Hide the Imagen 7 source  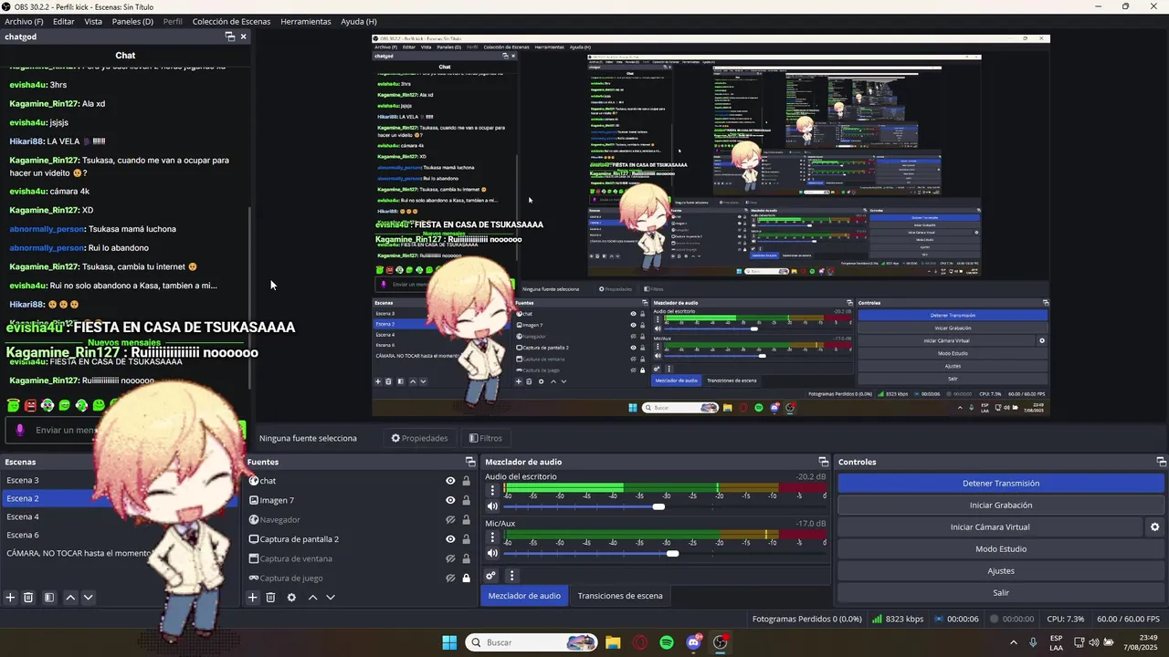pyautogui.click(x=450, y=500)
